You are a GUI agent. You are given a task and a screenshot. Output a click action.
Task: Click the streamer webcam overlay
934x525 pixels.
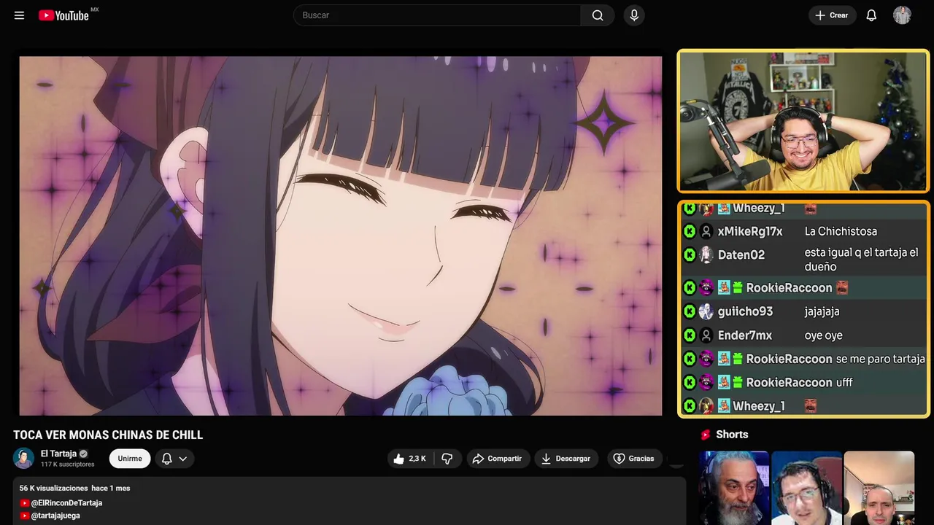(803, 121)
